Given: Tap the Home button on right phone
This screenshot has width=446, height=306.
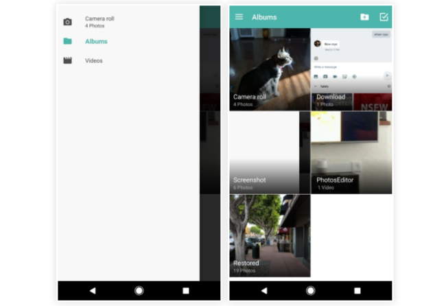Looking at the screenshot, I should click(311, 291).
